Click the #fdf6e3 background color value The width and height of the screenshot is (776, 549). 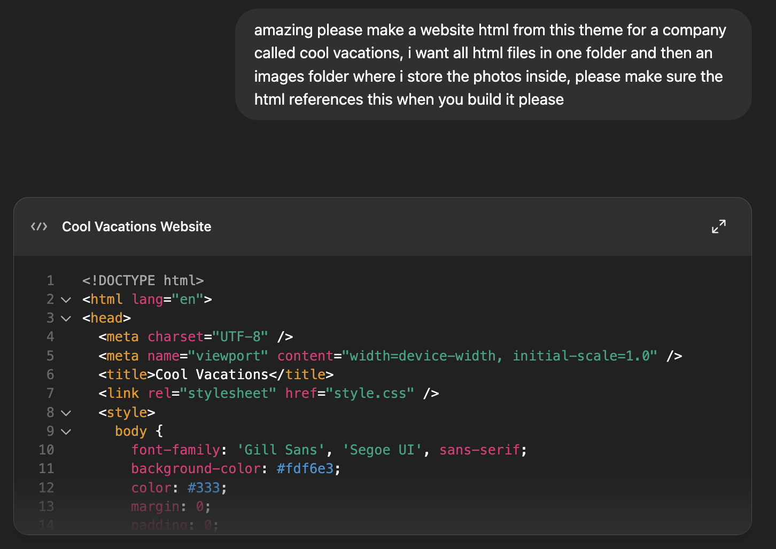tap(305, 468)
